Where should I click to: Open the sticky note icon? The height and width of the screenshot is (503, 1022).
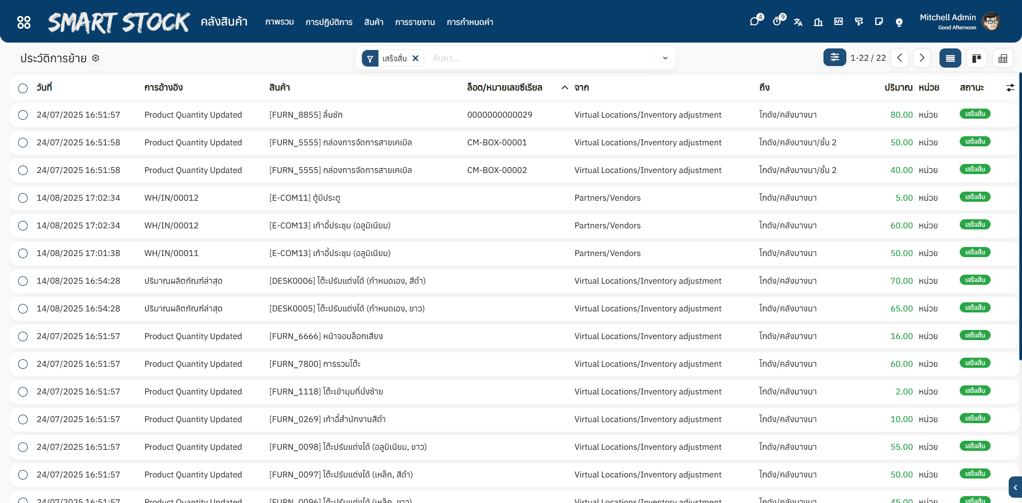point(879,22)
